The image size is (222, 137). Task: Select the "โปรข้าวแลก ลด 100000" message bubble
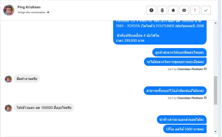tap(44, 108)
